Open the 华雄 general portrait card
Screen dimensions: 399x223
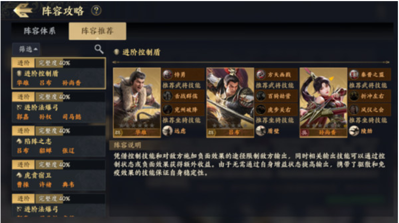pos(137,102)
